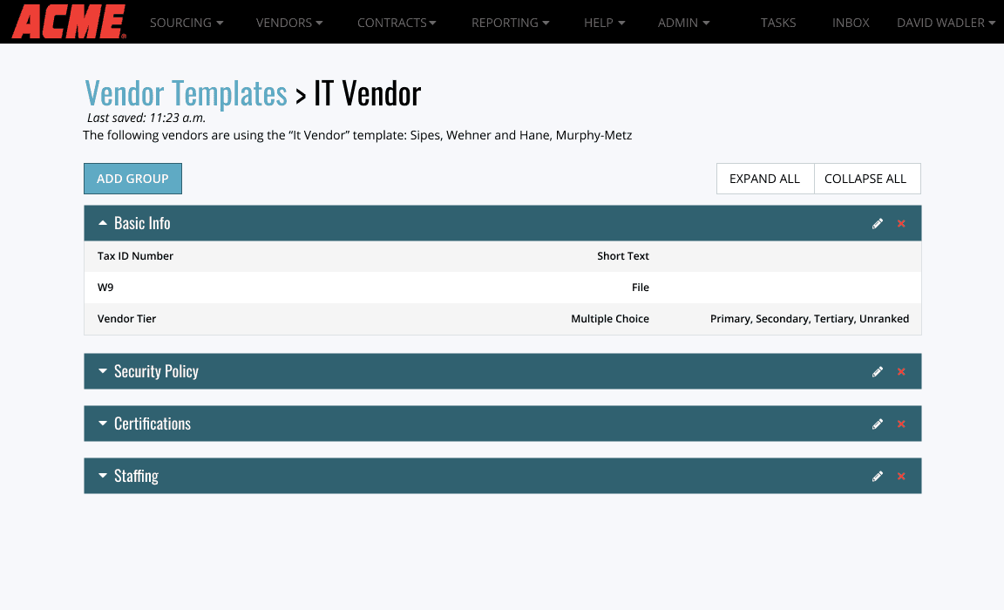Open the Help dropdown menu
This screenshot has height=610, width=1004.
[x=605, y=23]
